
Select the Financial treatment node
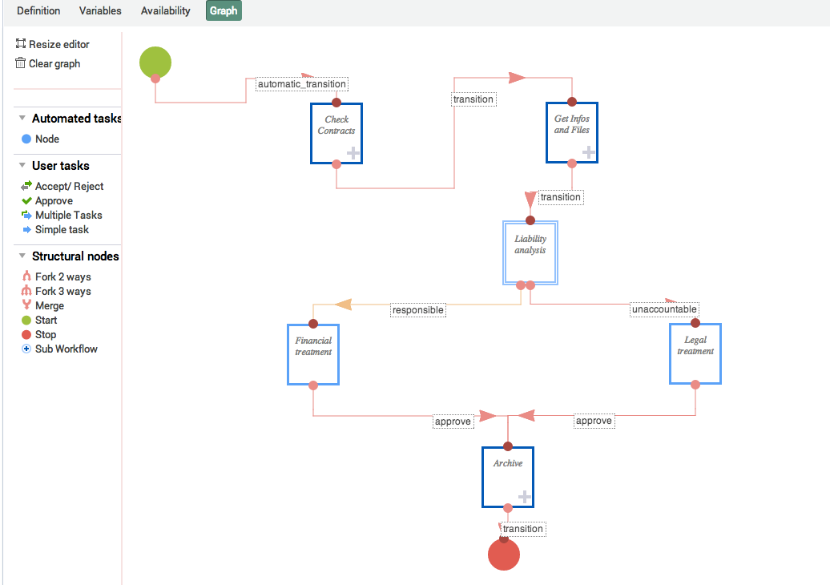(312, 354)
